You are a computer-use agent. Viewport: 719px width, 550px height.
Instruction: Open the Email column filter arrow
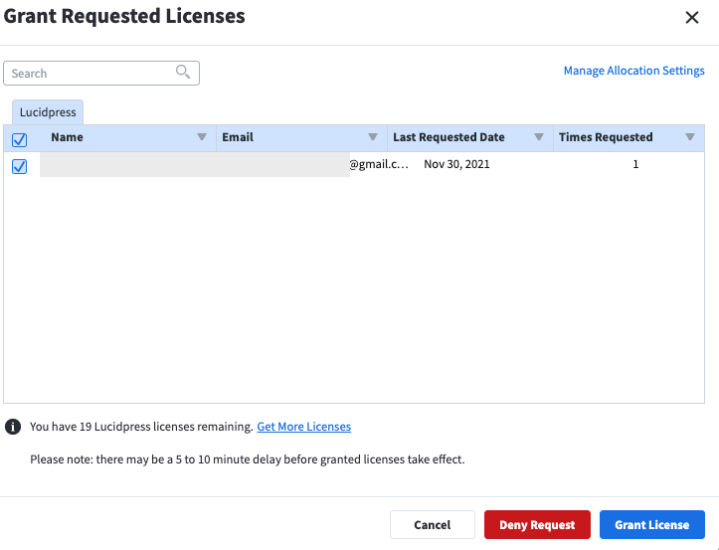click(x=373, y=137)
